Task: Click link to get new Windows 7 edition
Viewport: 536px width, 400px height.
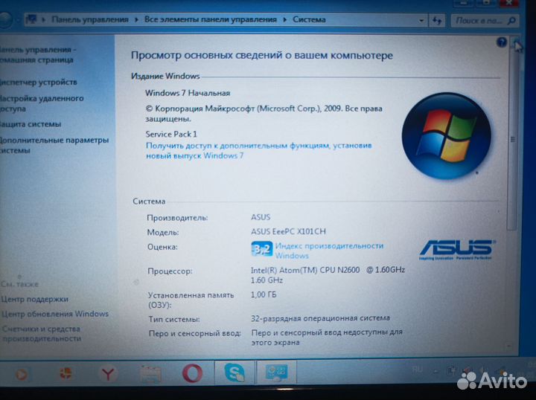Action: click(259, 150)
